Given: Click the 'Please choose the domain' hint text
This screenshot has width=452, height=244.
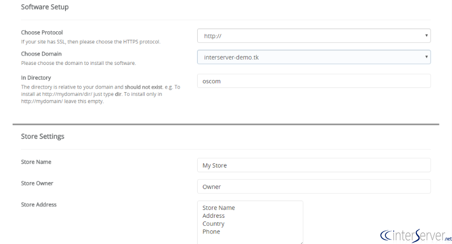Looking at the screenshot, I should point(79,63).
